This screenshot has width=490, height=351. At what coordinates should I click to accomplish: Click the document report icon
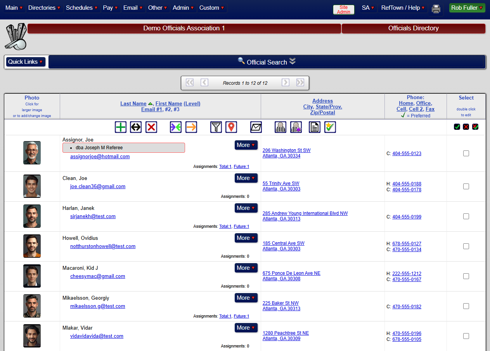[x=314, y=127]
